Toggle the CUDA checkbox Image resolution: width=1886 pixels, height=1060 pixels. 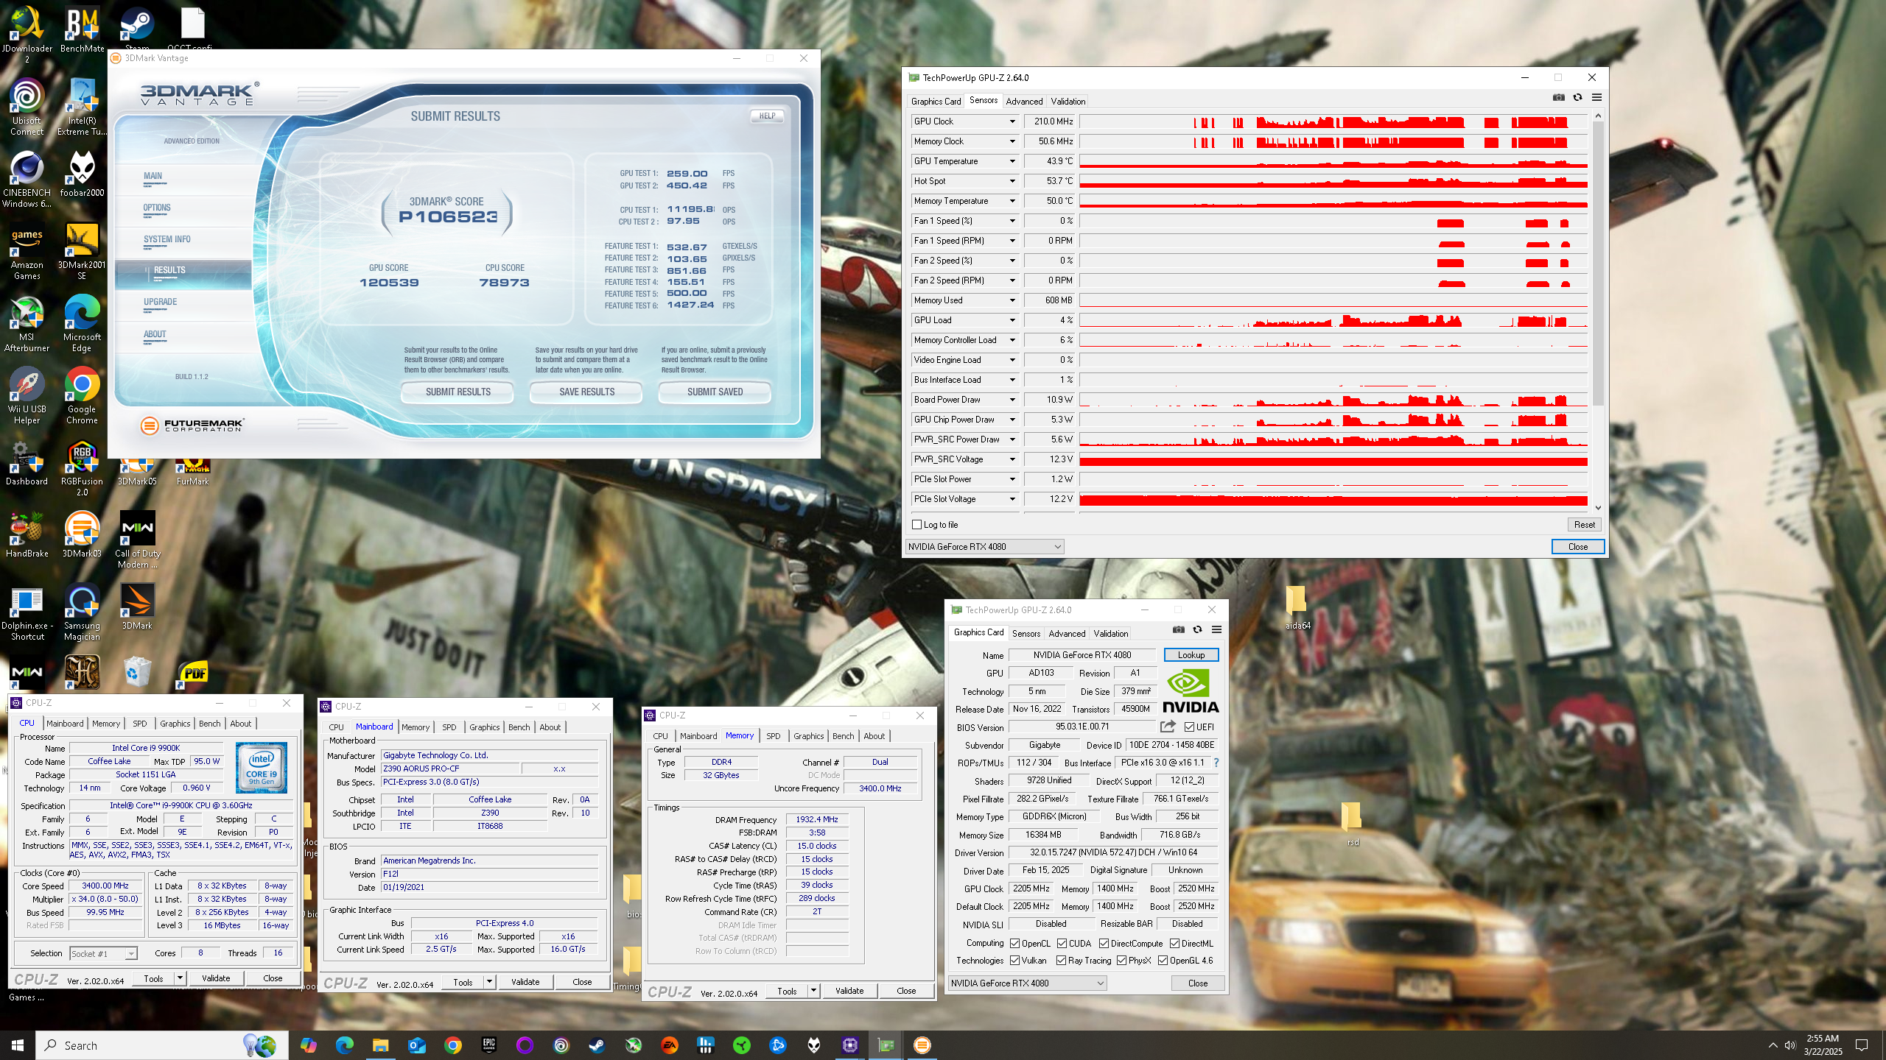coord(1062,944)
